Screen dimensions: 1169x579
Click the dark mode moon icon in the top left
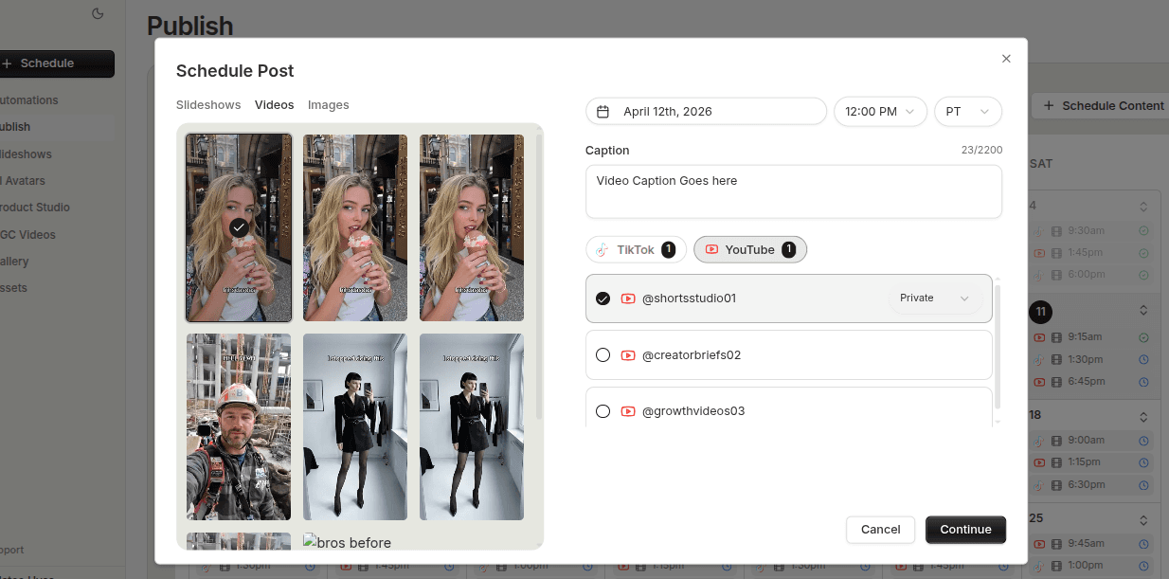(x=98, y=13)
